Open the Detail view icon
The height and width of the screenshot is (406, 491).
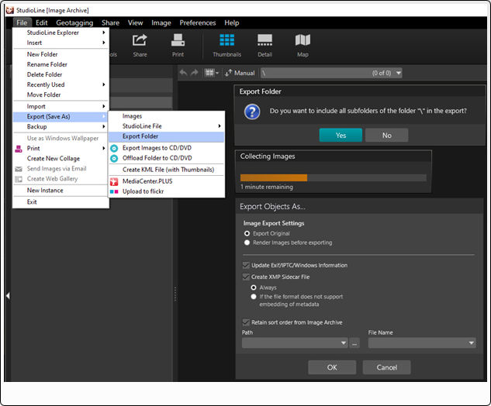265,45
